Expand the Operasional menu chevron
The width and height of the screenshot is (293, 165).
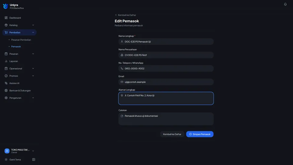[33, 68]
